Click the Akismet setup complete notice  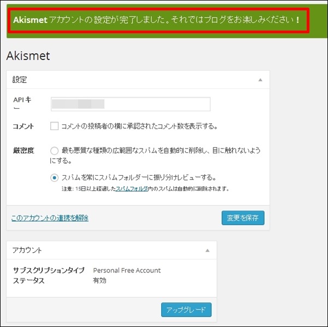pyautogui.click(x=156, y=20)
